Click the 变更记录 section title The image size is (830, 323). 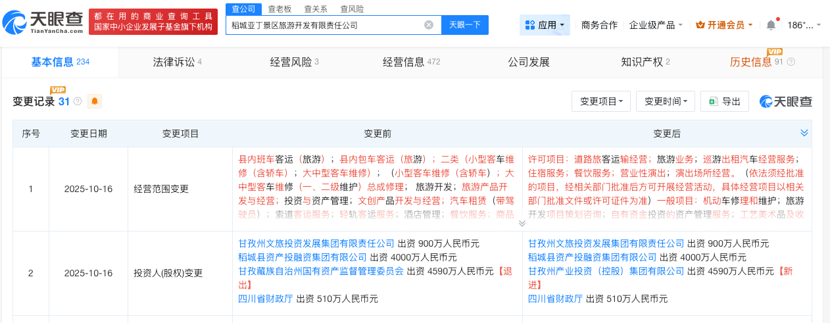pos(34,101)
